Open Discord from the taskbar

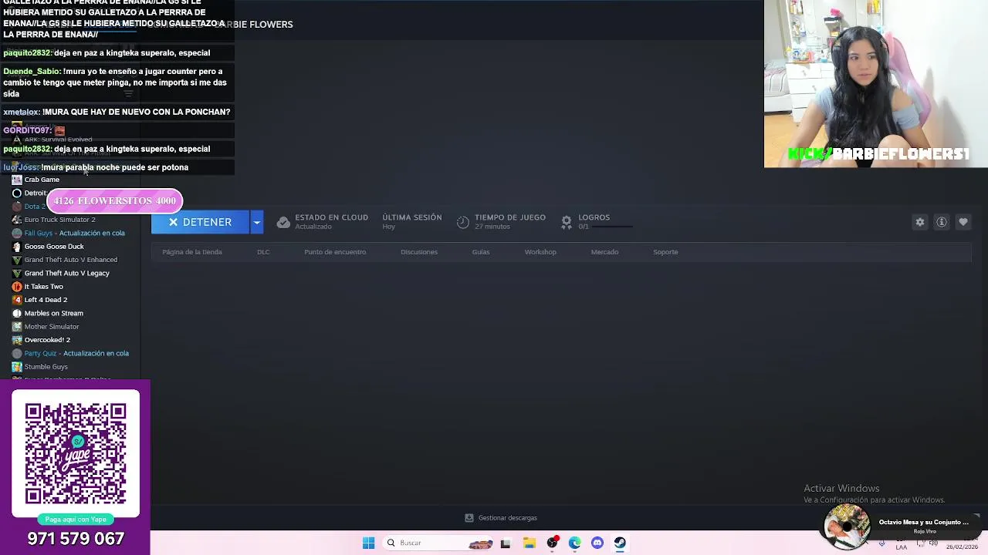[x=597, y=543]
